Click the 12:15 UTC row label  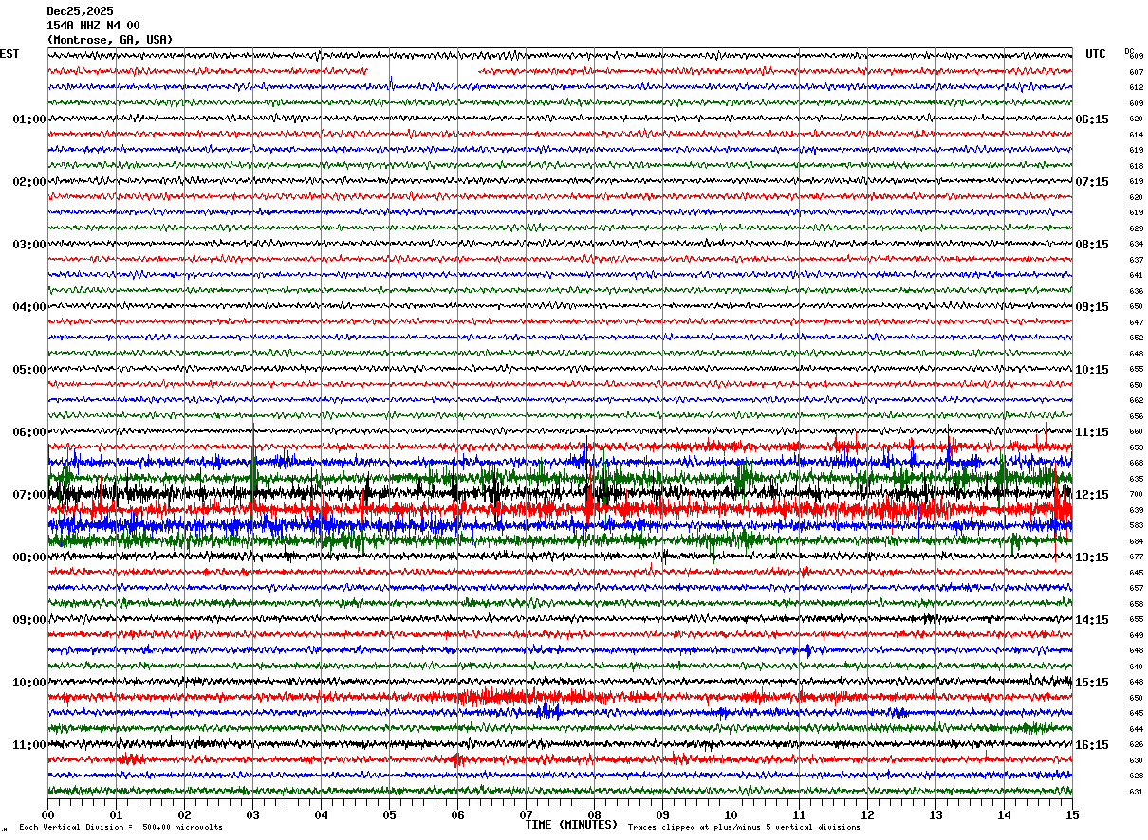click(1091, 495)
